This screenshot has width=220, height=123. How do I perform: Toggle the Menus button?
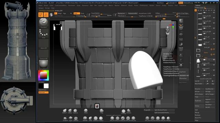click(x=181, y=3)
